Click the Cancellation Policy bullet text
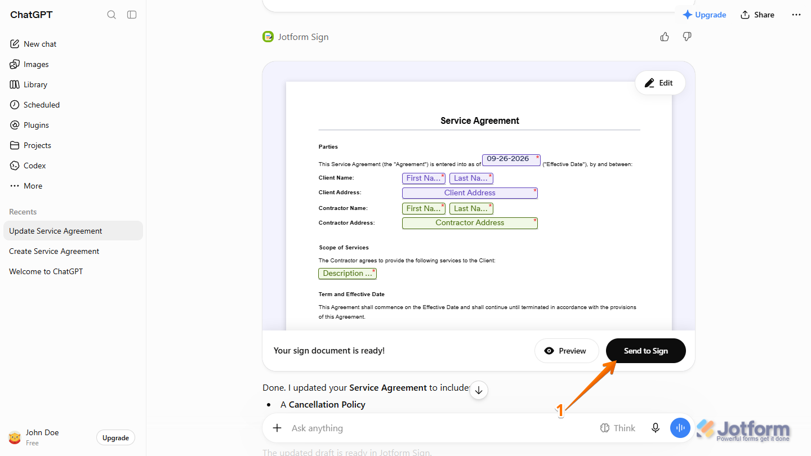811x456 pixels. pyautogui.click(x=327, y=404)
